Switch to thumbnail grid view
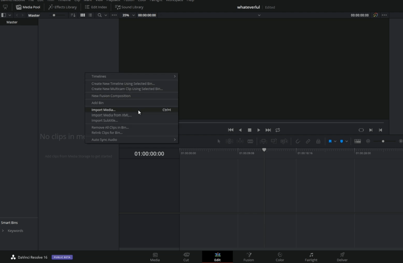 (x=83, y=15)
